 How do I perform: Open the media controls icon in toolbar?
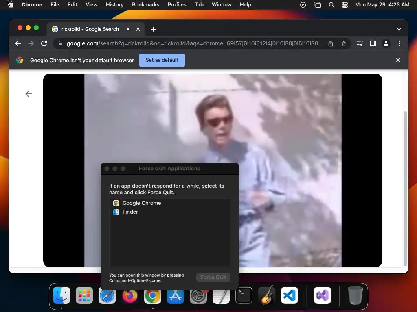pyautogui.click(x=360, y=43)
